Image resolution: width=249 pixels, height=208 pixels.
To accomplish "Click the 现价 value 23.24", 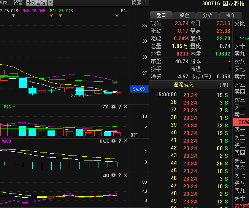I will 182,23.
